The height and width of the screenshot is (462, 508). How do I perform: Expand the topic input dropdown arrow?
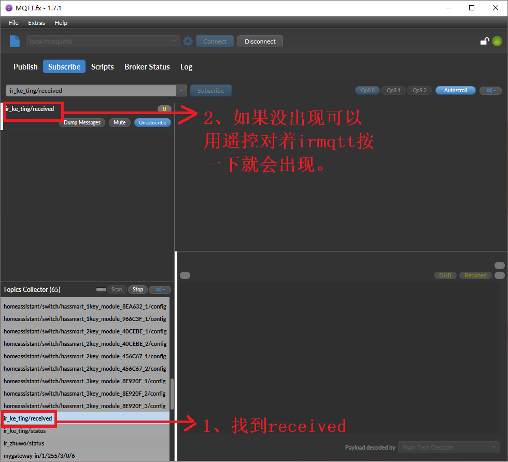[181, 90]
